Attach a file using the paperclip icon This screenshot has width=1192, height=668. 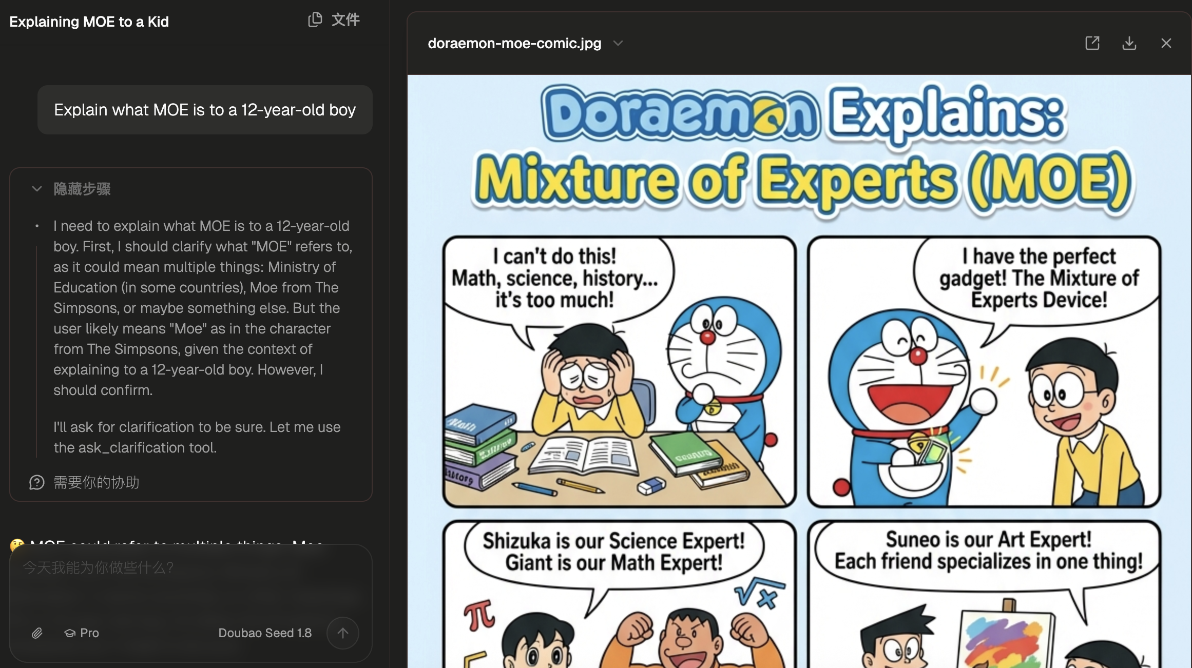pyautogui.click(x=36, y=633)
